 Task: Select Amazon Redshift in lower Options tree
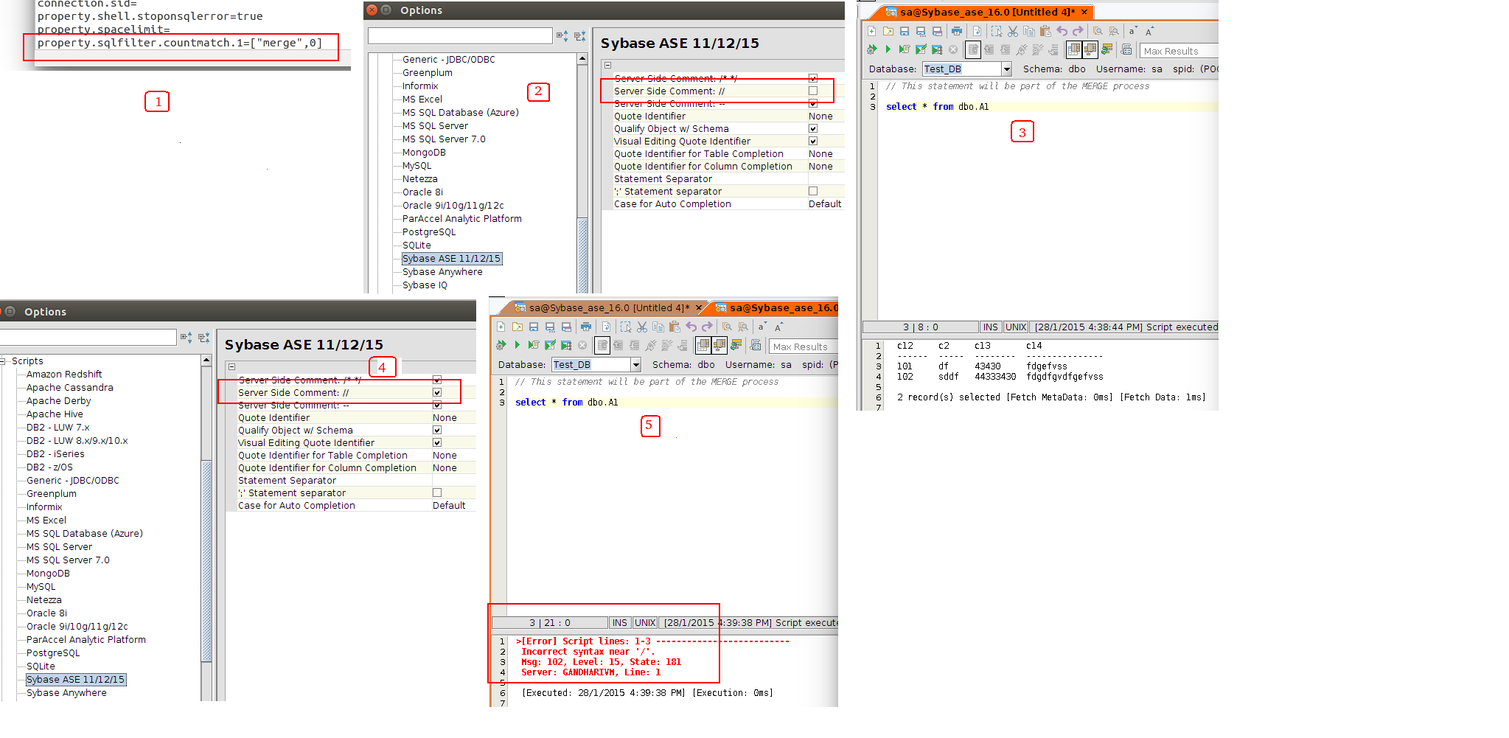click(x=64, y=374)
